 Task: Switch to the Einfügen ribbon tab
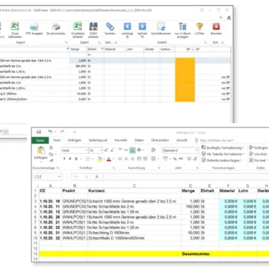coord(74,140)
